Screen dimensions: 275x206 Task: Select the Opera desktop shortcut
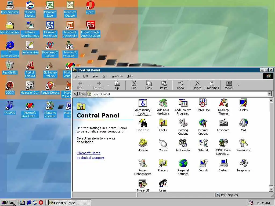[x=90, y=7]
